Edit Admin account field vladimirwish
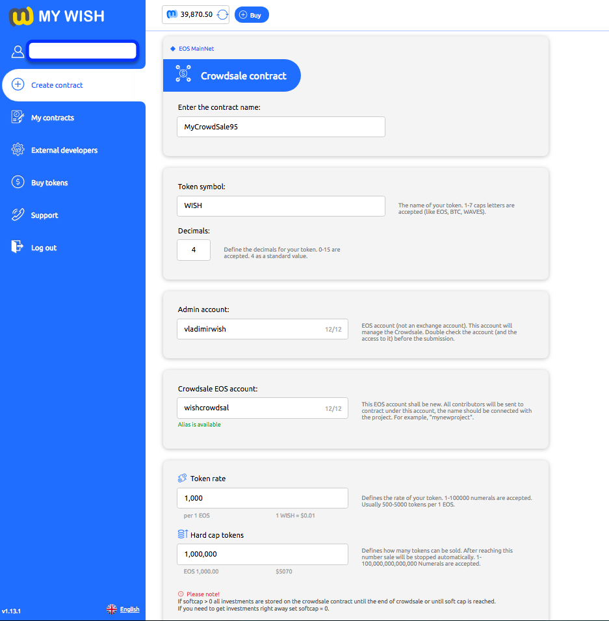The height and width of the screenshot is (621, 609). point(262,329)
